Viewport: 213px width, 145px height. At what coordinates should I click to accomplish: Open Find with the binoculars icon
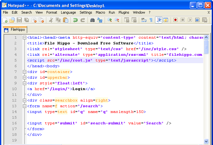click(x=92, y=20)
